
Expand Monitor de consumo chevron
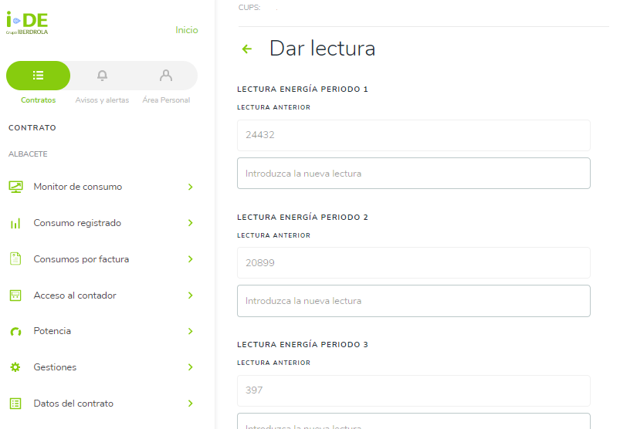[190, 187]
